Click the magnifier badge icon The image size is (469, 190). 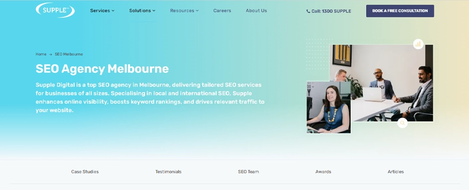click(x=402, y=123)
